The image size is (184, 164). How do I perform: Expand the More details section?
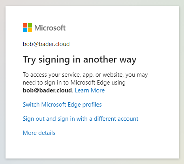click(39, 133)
